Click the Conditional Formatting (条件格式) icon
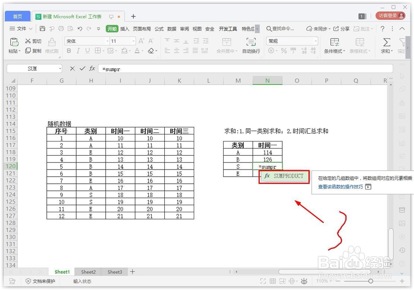This screenshot has width=414, height=290. pos(334,42)
